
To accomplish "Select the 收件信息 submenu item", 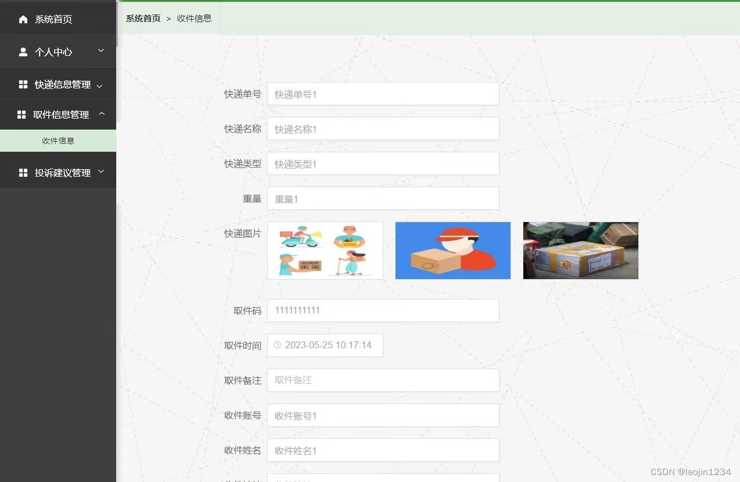I will pyautogui.click(x=58, y=141).
